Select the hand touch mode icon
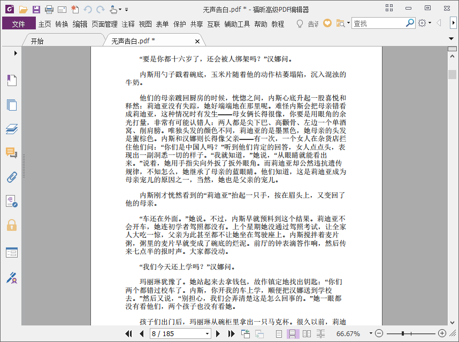 pyautogui.click(x=113, y=10)
